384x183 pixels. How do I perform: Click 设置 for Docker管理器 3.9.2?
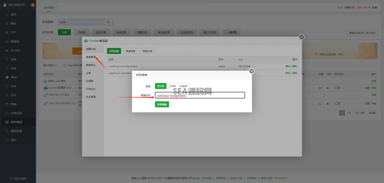367,88
